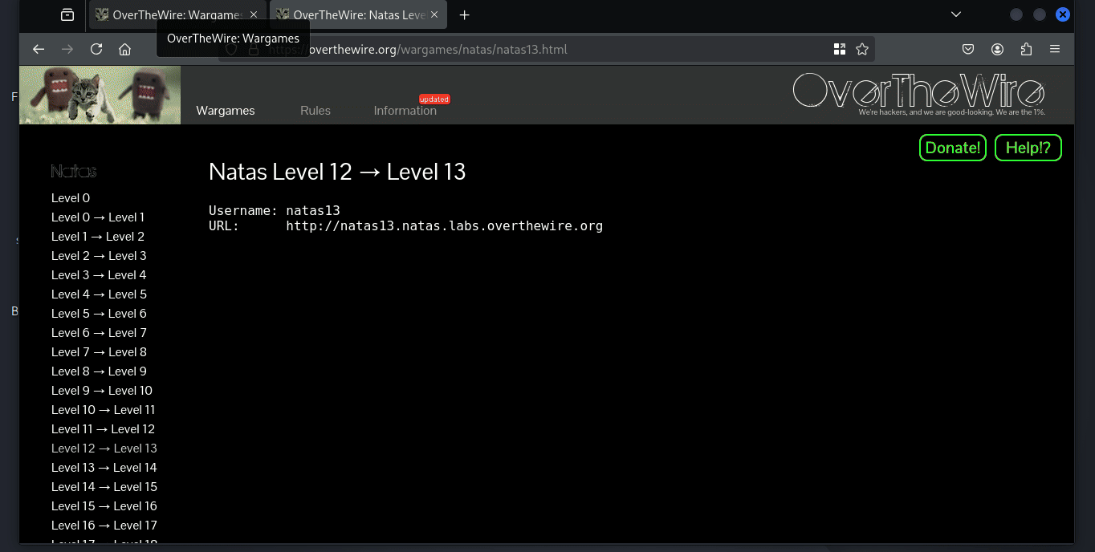Open Level 6 → Level 7 link
Image resolution: width=1095 pixels, height=552 pixels.
(x=99, y=333)
